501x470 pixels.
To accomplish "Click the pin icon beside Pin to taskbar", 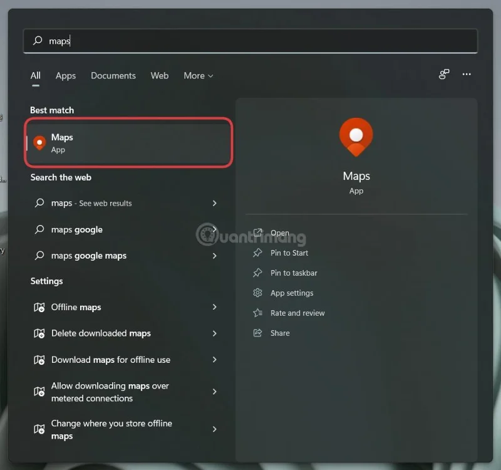I will click(257, 273).
